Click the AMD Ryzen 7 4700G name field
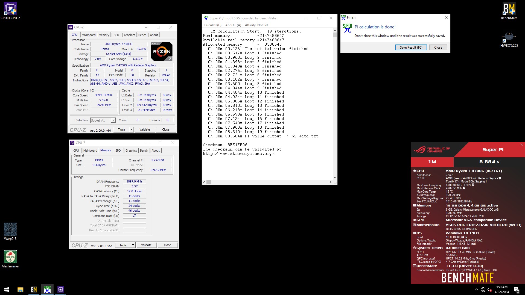 119,44
